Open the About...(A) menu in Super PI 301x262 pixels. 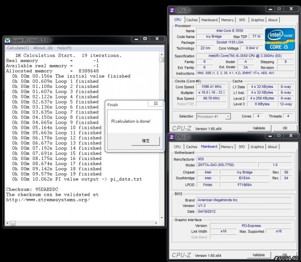[43, 48]
